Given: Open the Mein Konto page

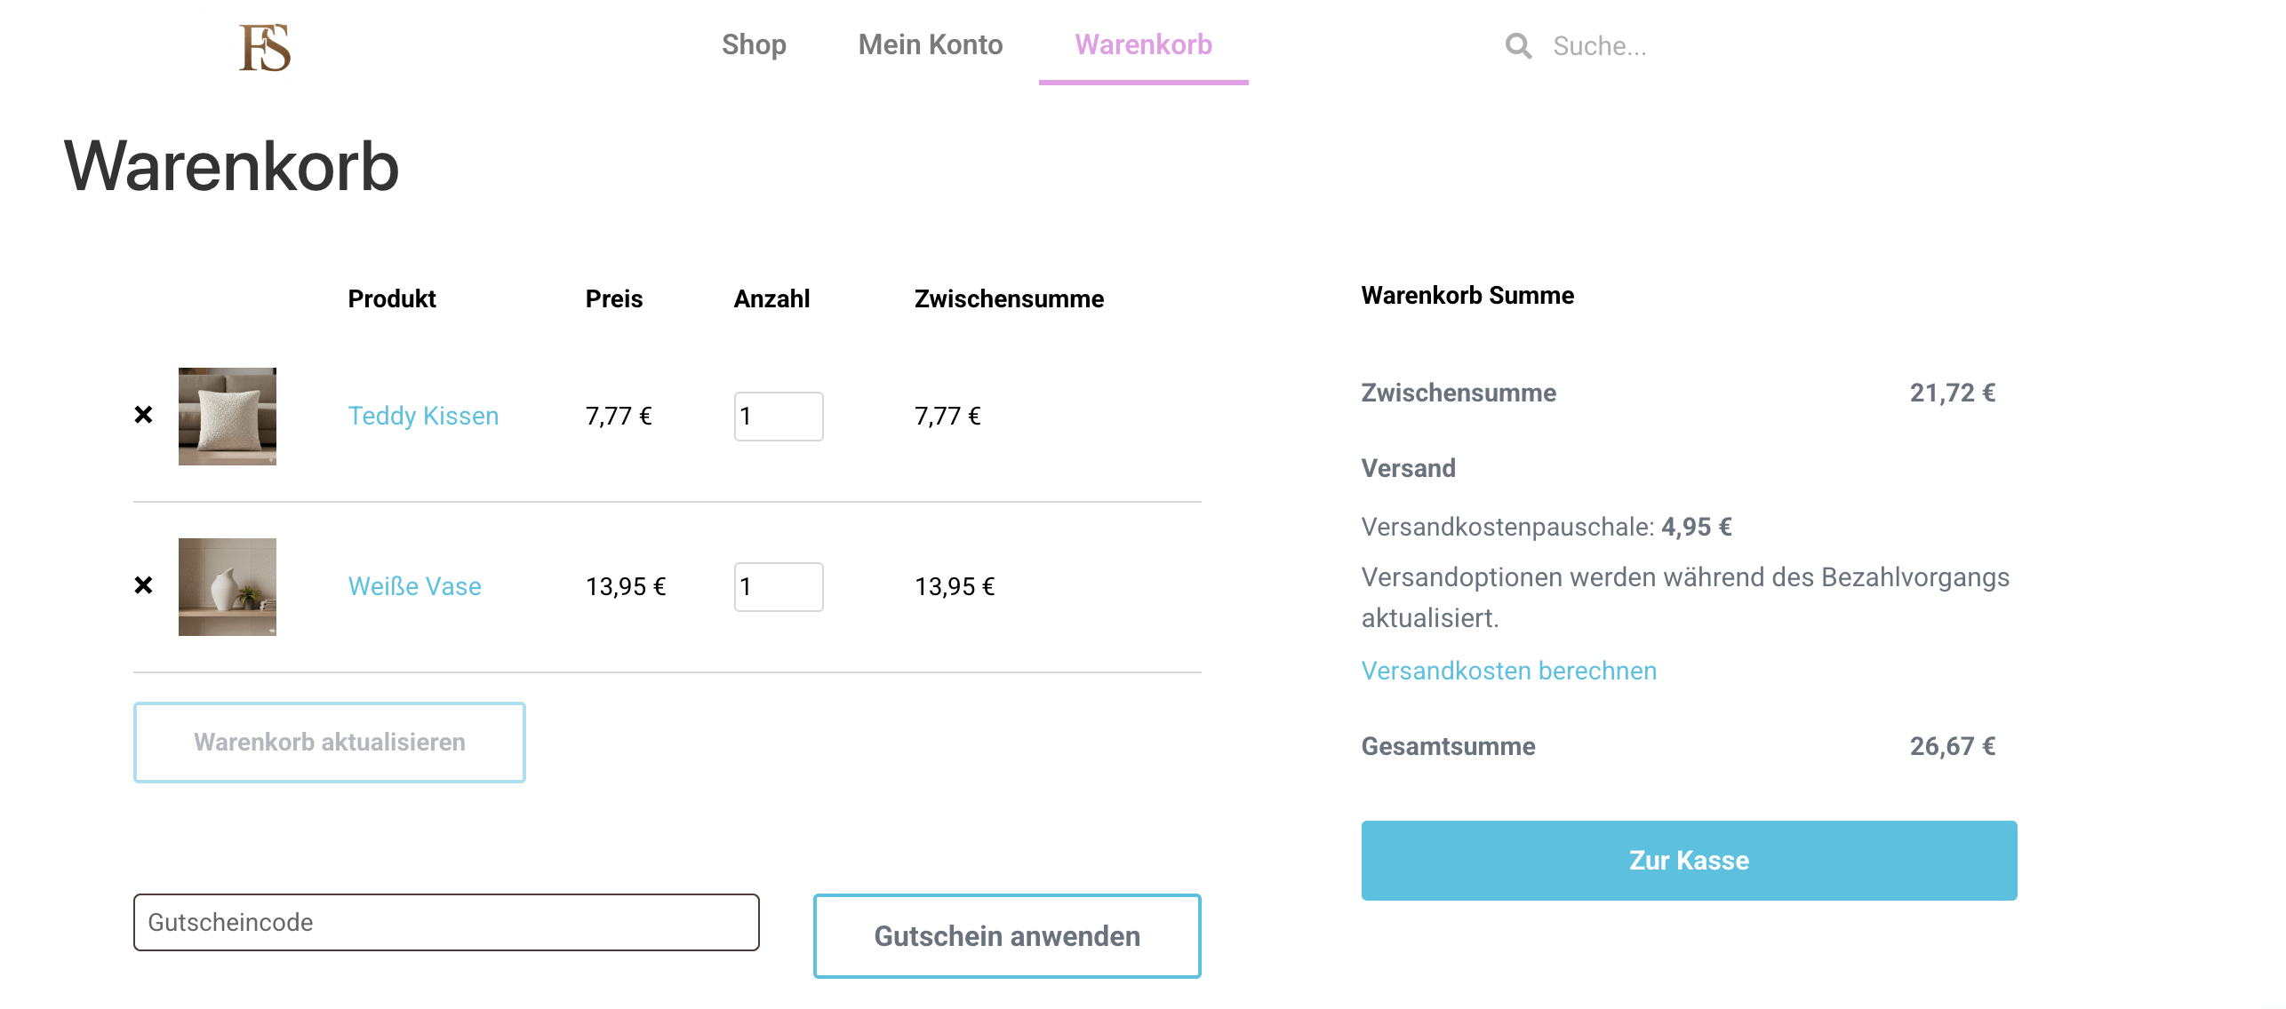Looking at the screenshot, I should click(x=930, y=44).
